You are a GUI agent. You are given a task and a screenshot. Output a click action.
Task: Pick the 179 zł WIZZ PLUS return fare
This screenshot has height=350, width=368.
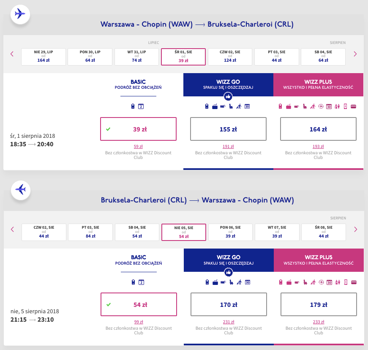pos(318,304)
